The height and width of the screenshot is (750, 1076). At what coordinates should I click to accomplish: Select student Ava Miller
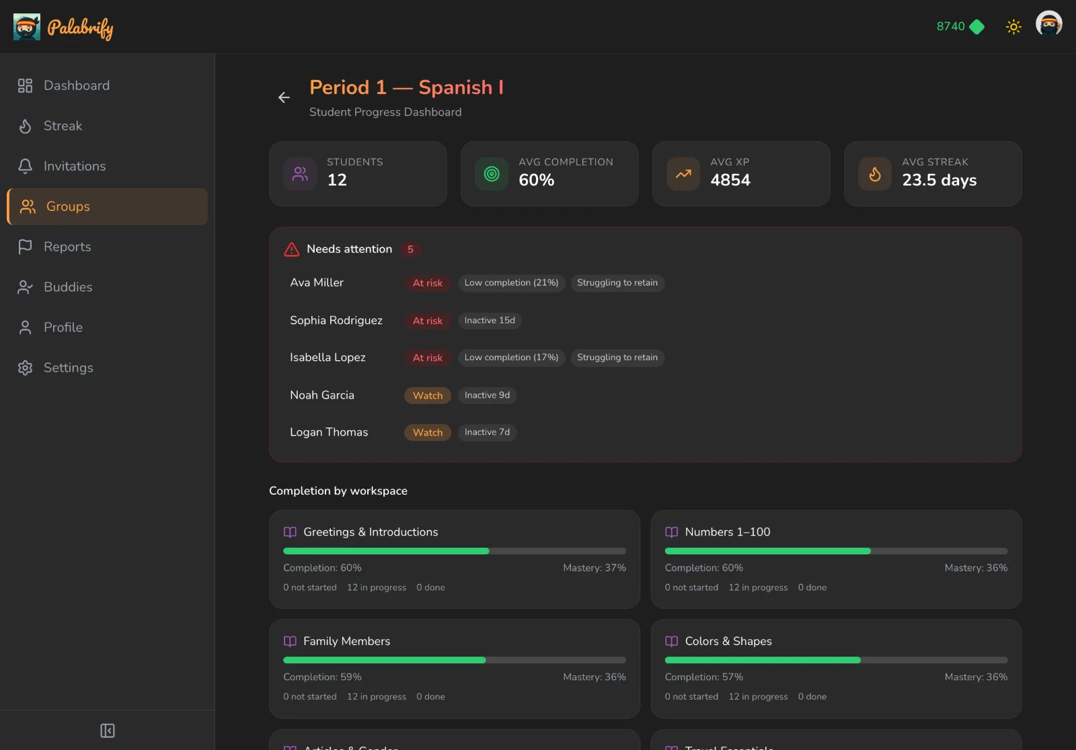[x=317, y=283]
